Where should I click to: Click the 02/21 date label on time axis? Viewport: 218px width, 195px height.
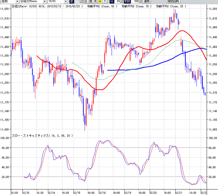tap(178, 193)
